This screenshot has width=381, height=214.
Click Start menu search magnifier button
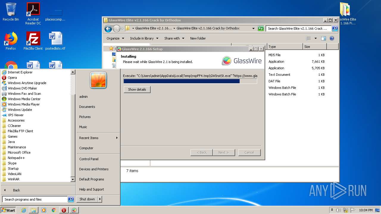[x=71, y=199]
